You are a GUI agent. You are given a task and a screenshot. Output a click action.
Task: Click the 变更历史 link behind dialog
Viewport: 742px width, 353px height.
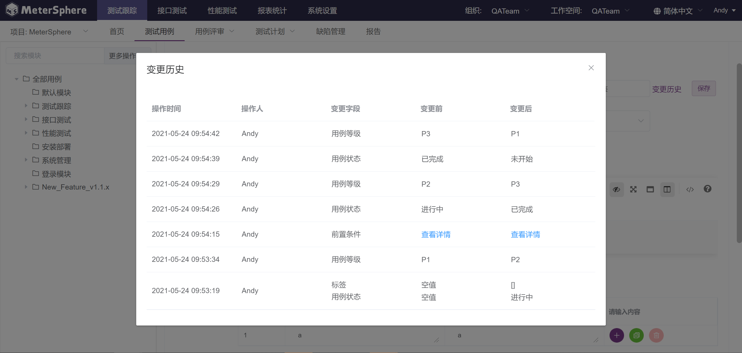click(x=667, y=89)
